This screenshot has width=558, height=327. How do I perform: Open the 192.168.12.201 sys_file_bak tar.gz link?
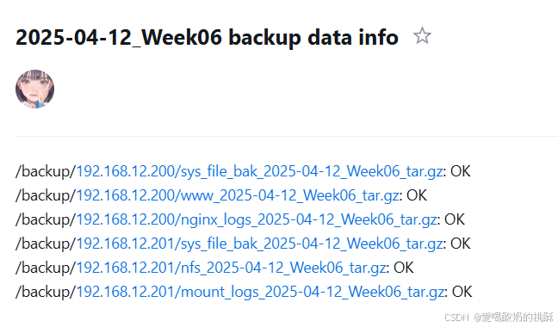pos(259,244)
